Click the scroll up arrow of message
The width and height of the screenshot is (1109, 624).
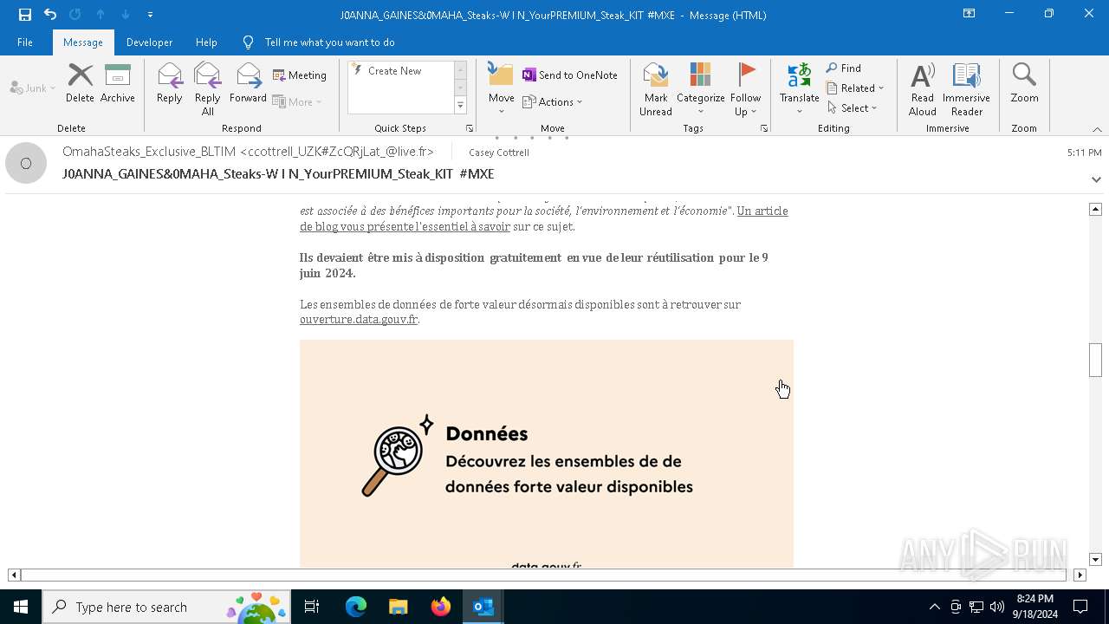[x=1095, y=209]
